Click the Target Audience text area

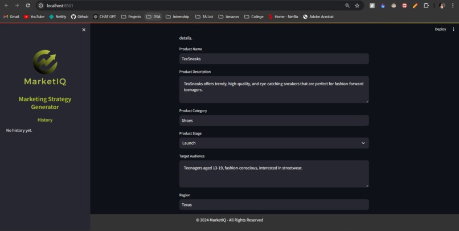click(274, 174)
